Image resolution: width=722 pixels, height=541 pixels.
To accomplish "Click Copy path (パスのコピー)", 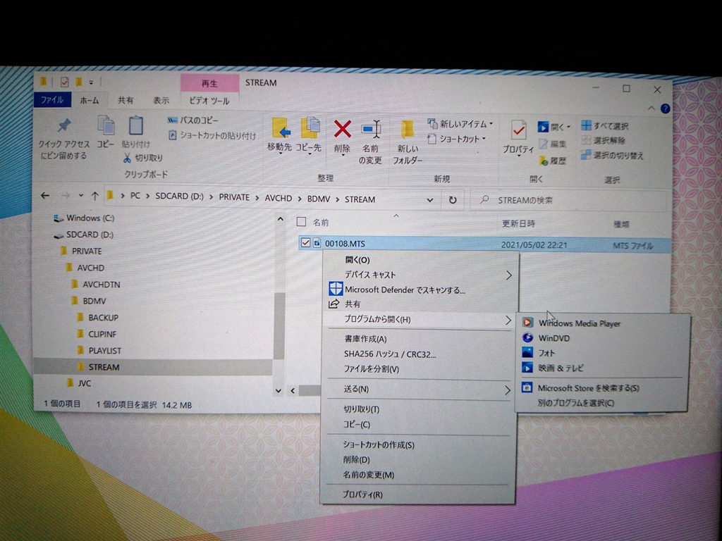I will pos(193,120).
